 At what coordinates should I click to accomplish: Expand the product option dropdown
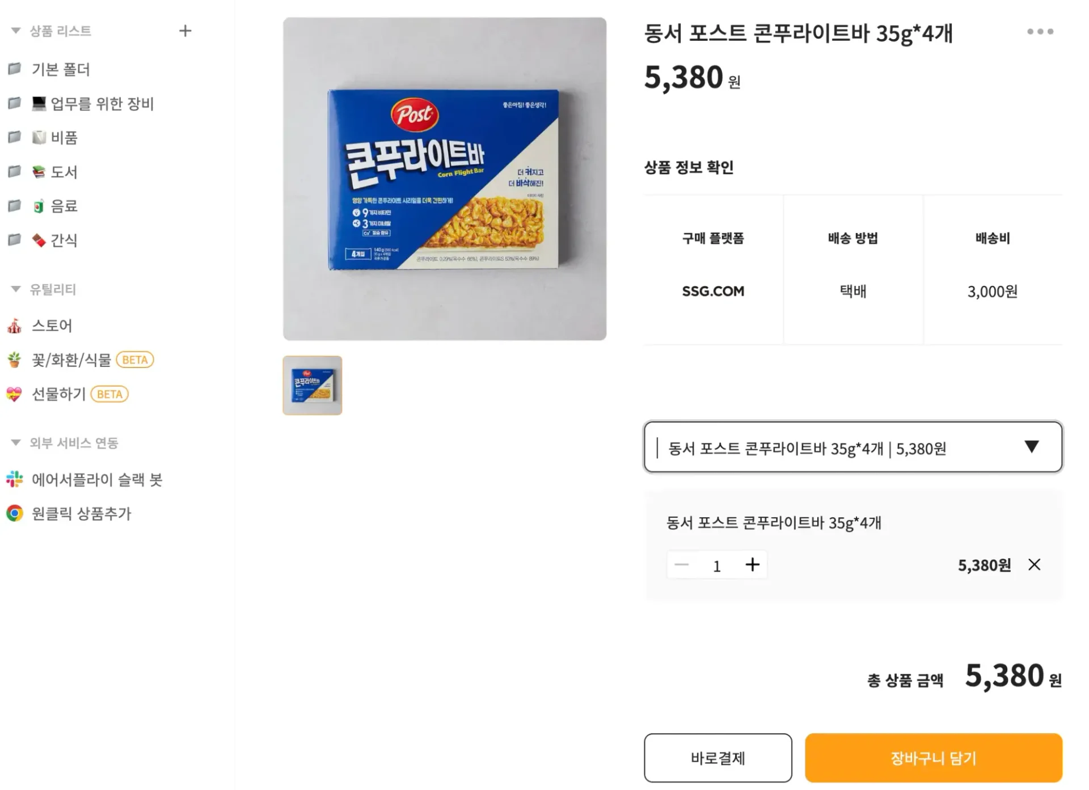click(x=1033, y=447)
